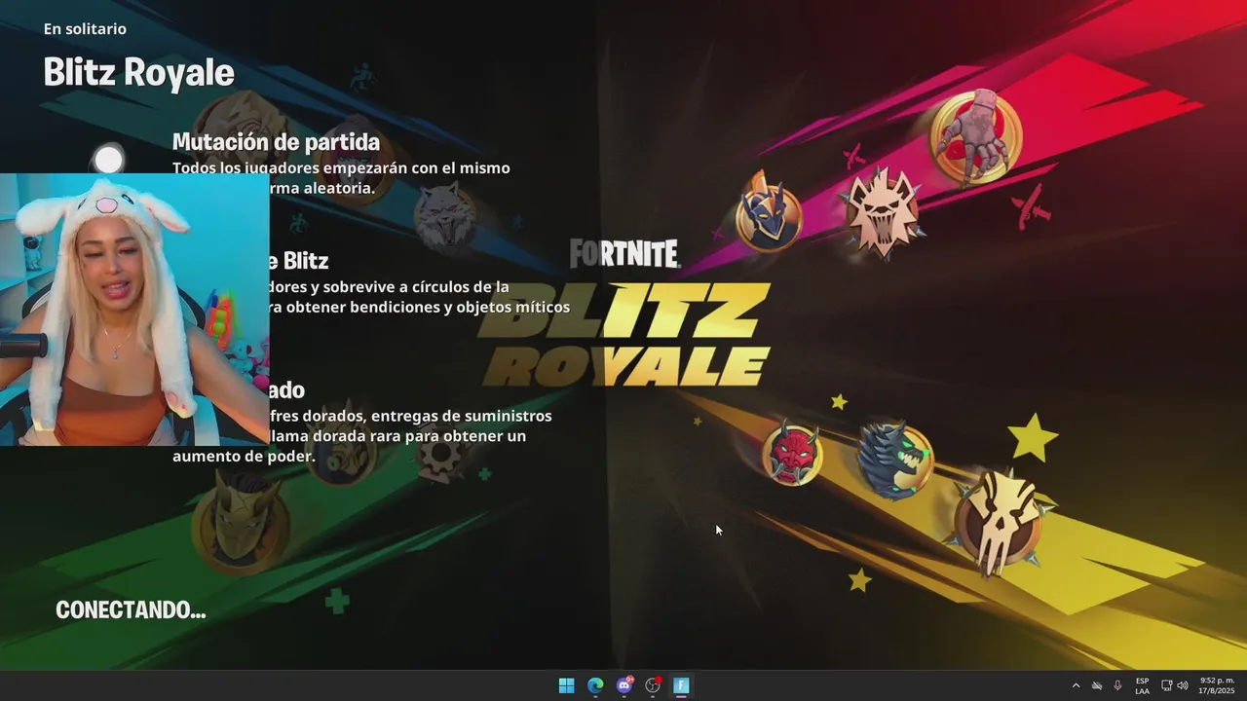Show hidden system tray icons
Screen dimensions: 1247x701
1076,685
